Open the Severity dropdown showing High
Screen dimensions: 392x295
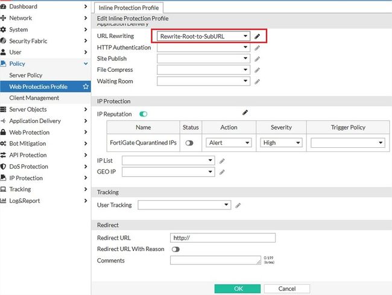coord(281,143)
